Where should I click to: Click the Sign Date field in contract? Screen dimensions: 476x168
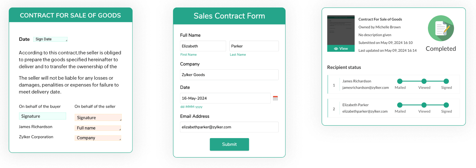pos(50,39)
